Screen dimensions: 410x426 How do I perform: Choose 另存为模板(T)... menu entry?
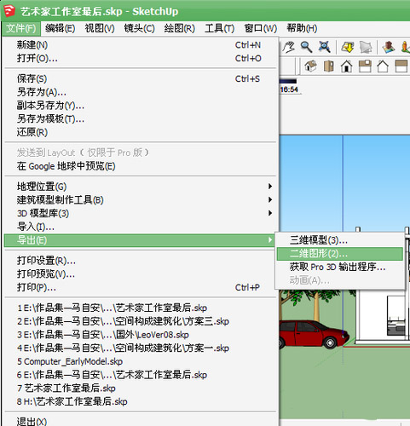[x=141, y=118]
